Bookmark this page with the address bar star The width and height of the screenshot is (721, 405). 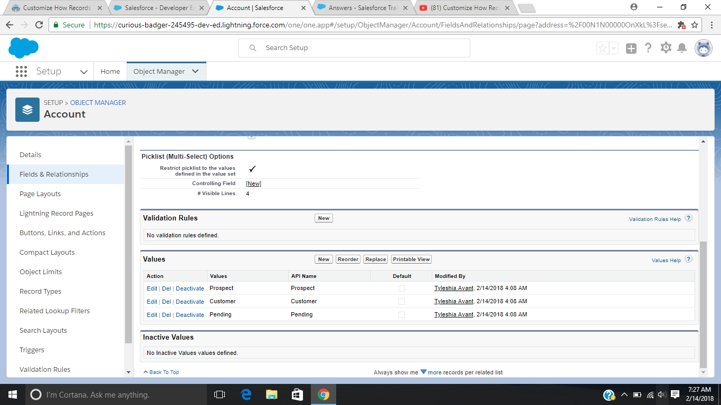(695, 25)
